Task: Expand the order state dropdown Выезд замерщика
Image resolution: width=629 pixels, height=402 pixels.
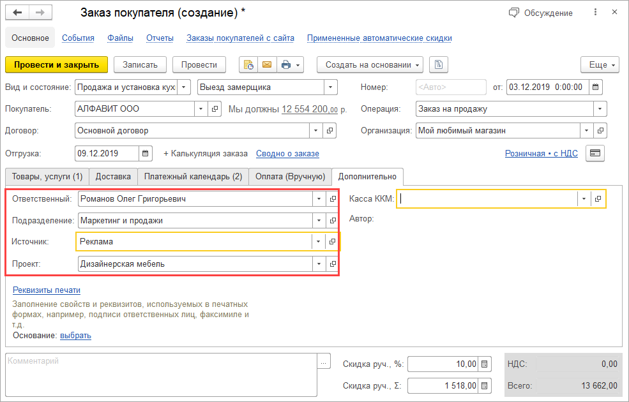Action: [331, 87]
